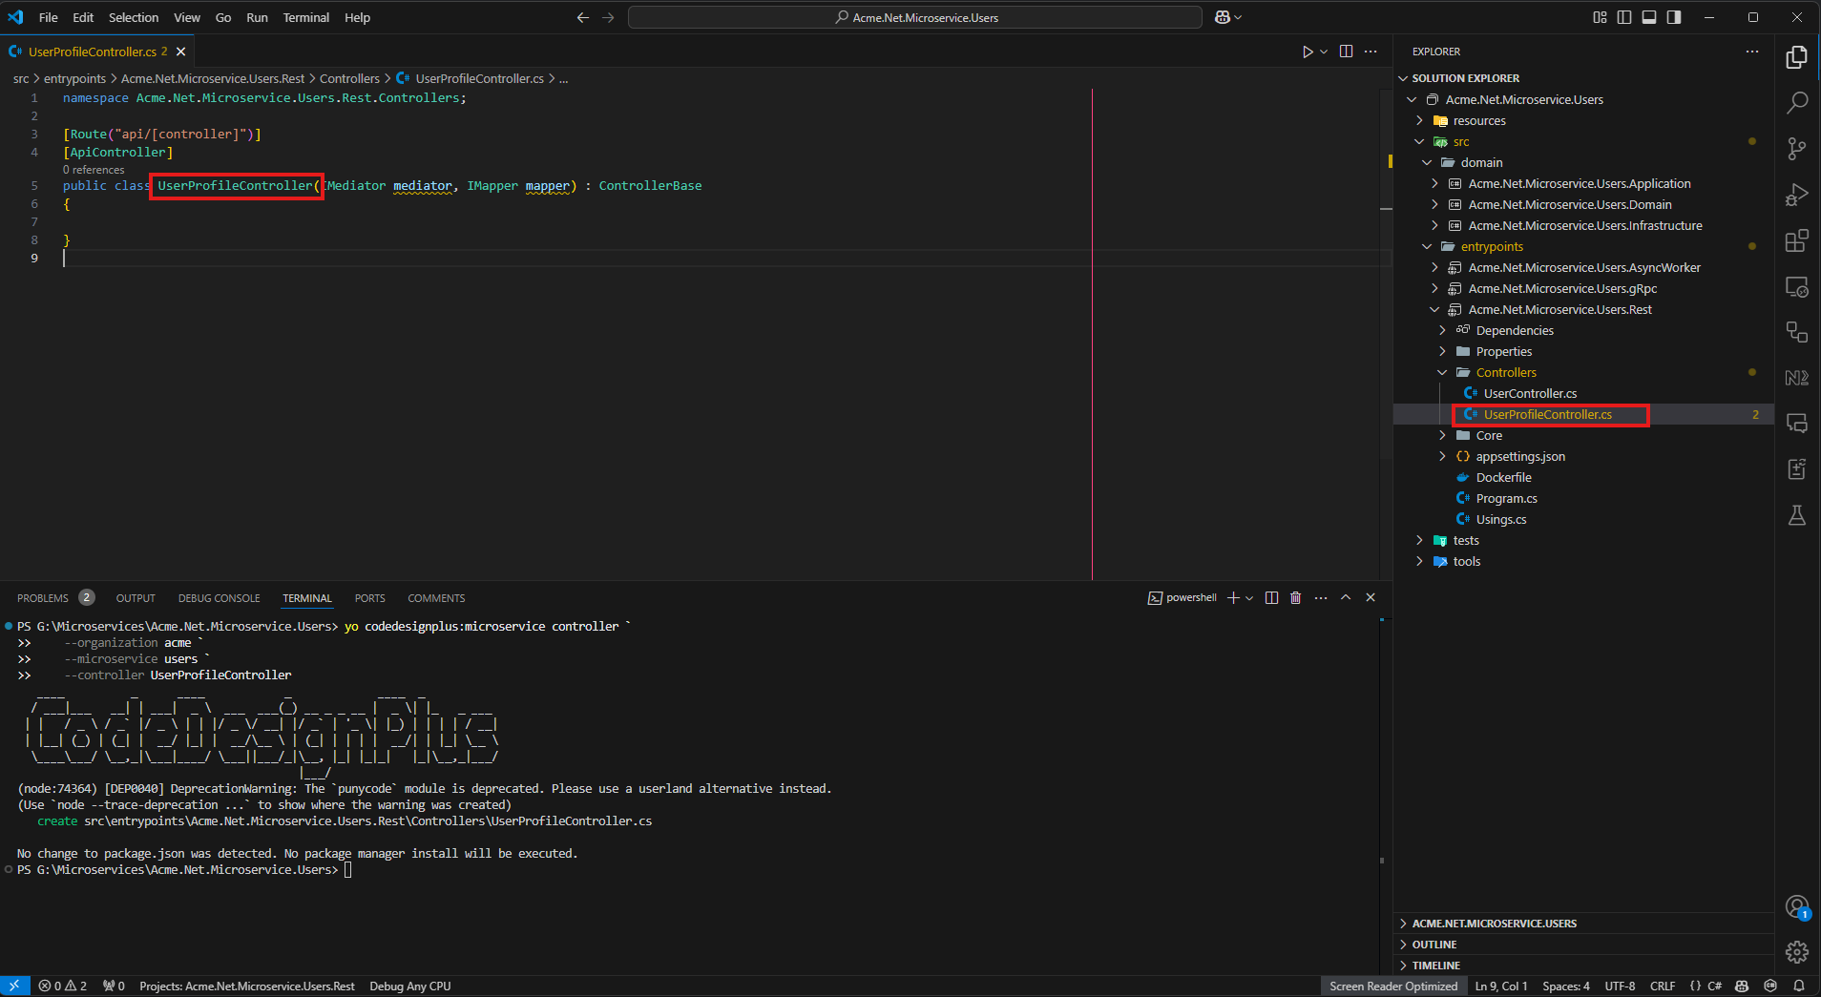Open the Explorer view in activity bar
Viewport: 1821px width, 997px height.
pos(1797,57)
